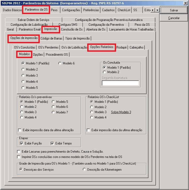Open the Cabeçalho tab
The height and width of the screenshot is (190, 189).
tap(137, 47)
